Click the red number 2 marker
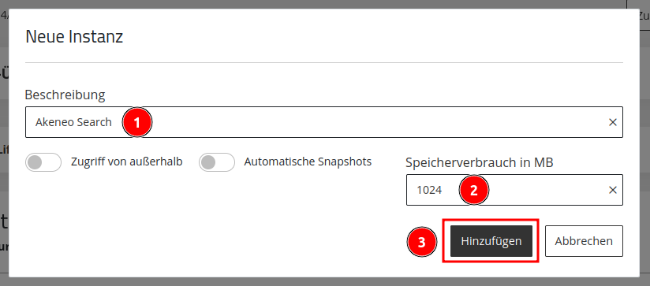 pos(474,190)
